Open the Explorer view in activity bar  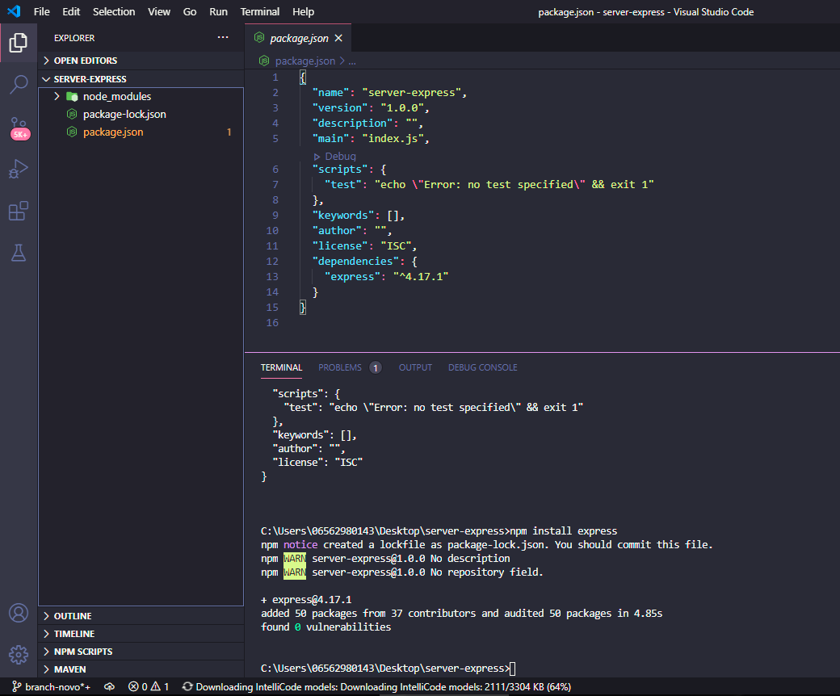[19, 42]
